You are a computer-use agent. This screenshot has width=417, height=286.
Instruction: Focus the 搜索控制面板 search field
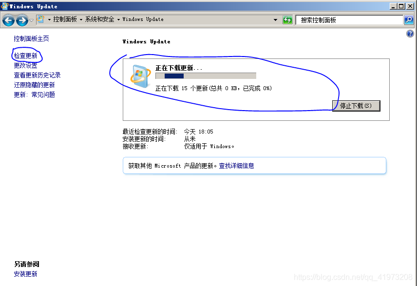pyautogui.click(x=349, y=20)
